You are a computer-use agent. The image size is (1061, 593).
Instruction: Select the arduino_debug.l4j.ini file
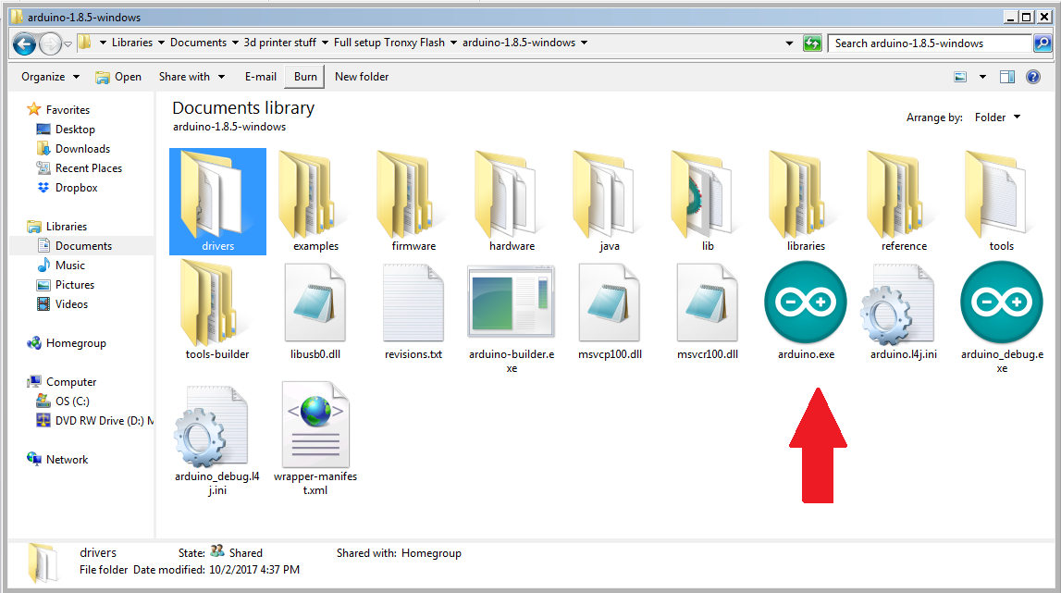point(217,440)
